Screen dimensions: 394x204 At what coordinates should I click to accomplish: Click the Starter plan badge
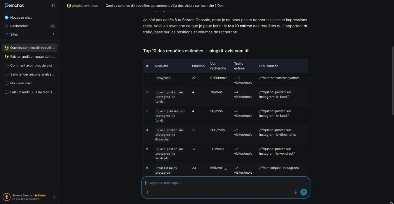click(x=40, y=195)
